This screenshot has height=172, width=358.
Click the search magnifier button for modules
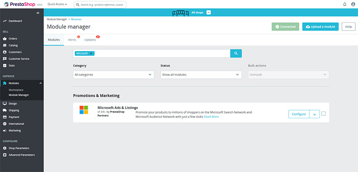point(236,53)
